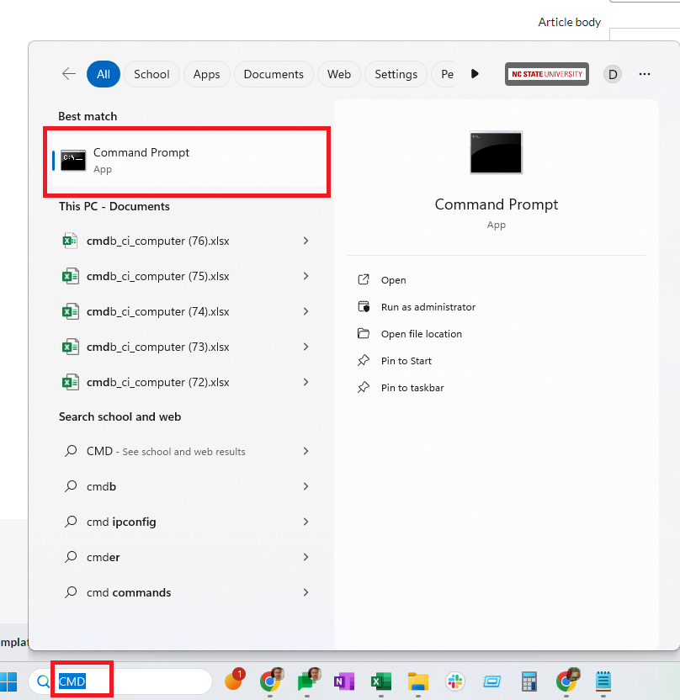Expand the cmder search suggestion arrow
The image size is (680, 700).
(x=305, y=557)
